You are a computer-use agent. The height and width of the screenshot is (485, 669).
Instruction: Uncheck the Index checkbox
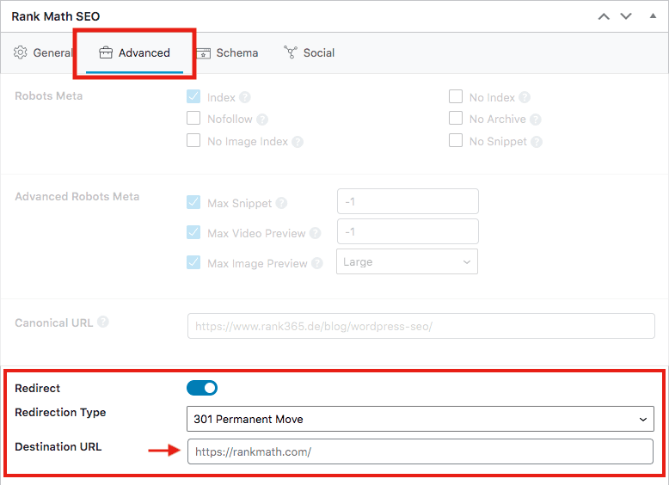click(193, 96)
